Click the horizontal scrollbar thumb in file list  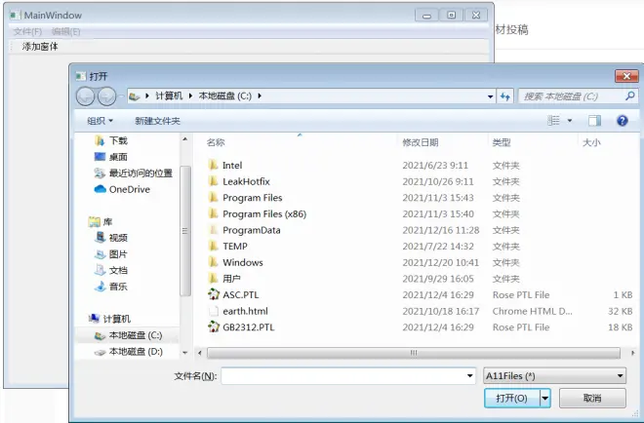pyautogui.click(x=414, y=353)
